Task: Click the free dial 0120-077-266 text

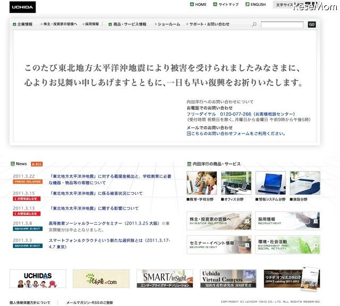Action: pyautogui.click(x=241, y=114)
